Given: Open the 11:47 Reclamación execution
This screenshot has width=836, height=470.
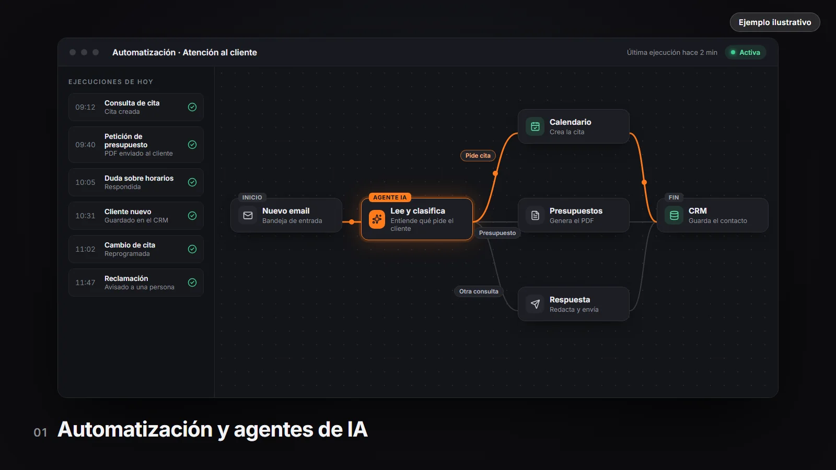Looking at the screenshot, I should coord(136,283).
